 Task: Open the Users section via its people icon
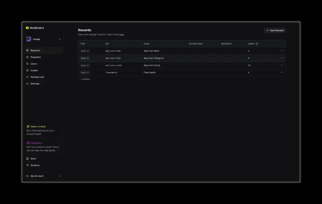tap(27, 64)
